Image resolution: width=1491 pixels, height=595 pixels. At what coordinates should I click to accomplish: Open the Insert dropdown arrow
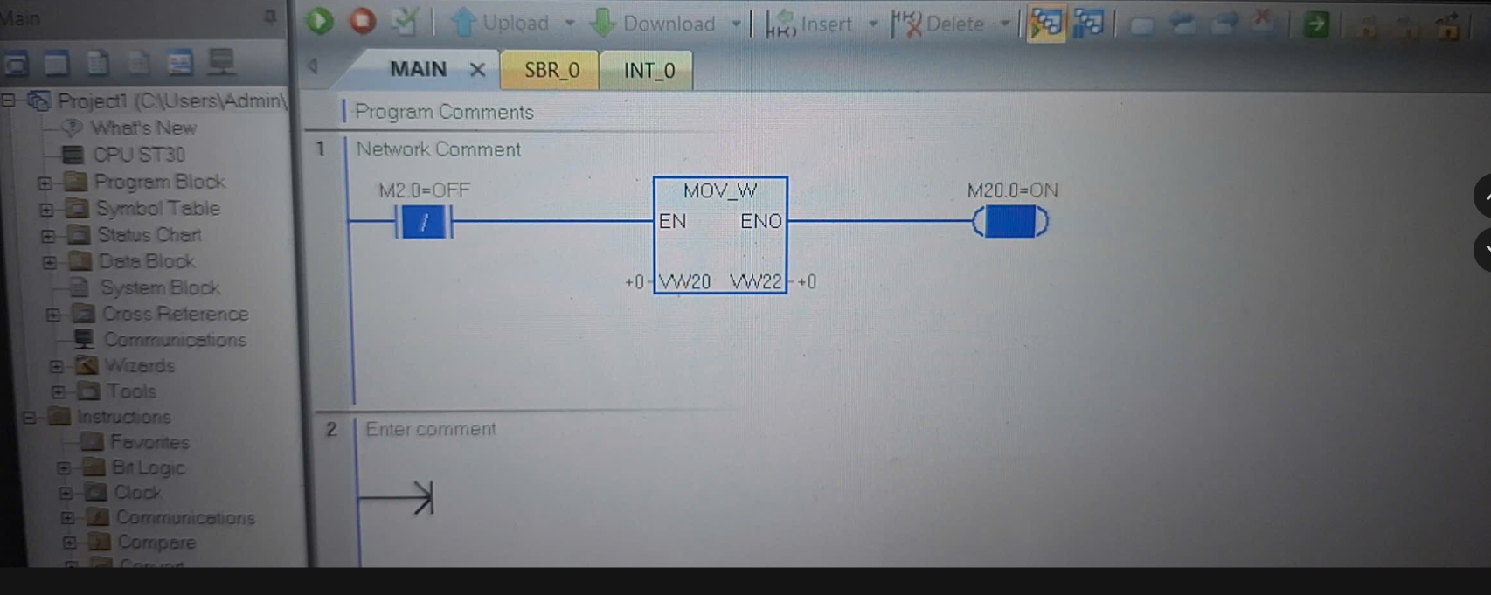(872, 24)
